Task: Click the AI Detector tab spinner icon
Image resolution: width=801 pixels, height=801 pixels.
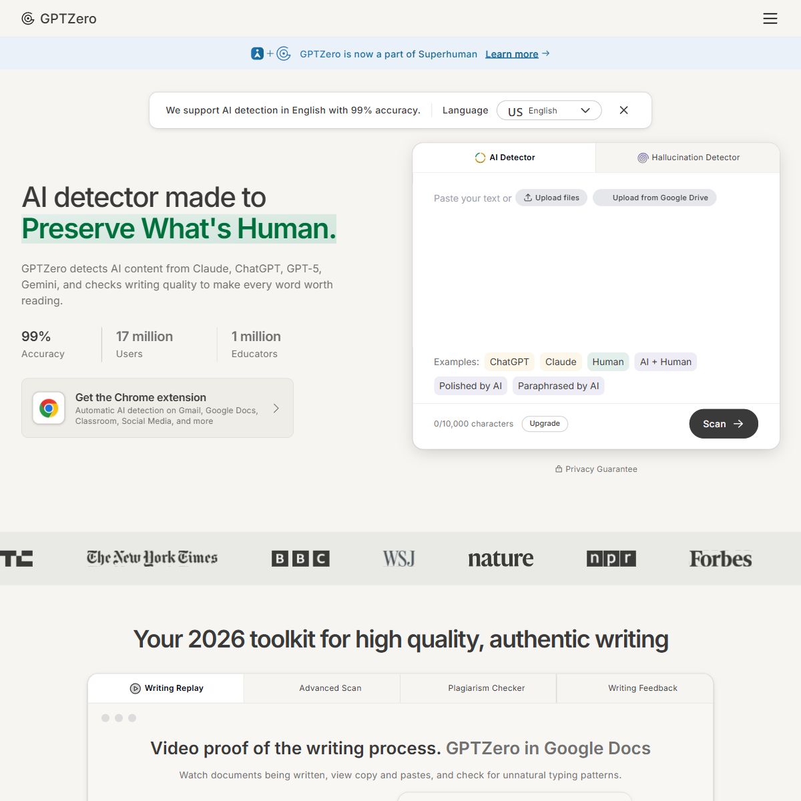Action: [480, 158]
